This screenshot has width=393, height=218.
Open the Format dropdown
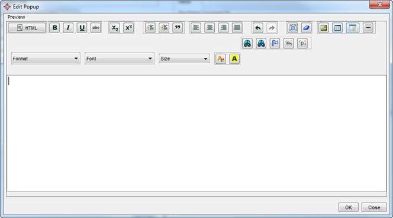(x=46, y=58)
